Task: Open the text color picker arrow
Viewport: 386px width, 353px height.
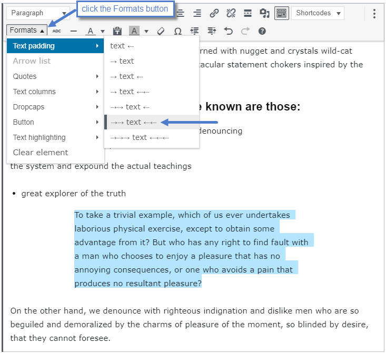Action: coord(103,31)
